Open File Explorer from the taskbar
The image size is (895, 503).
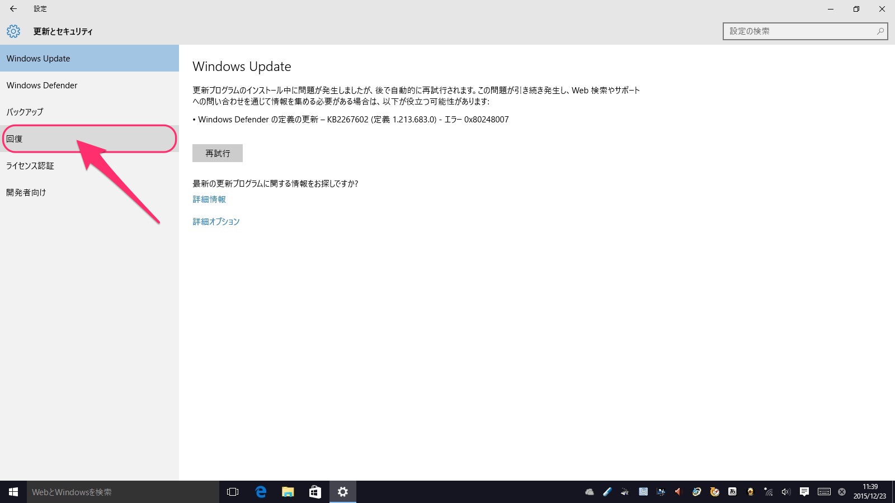coord(288,492)
